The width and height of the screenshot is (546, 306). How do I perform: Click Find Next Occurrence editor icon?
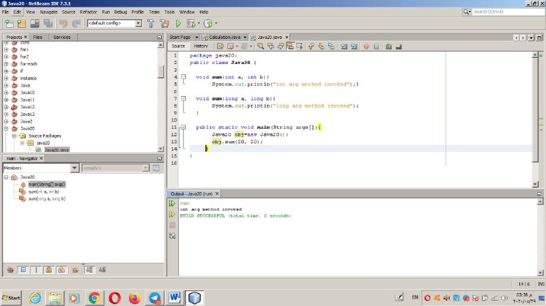[281, 46]
